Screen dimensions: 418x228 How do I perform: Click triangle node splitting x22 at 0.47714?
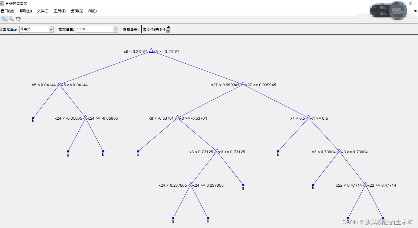pos(365,185)
